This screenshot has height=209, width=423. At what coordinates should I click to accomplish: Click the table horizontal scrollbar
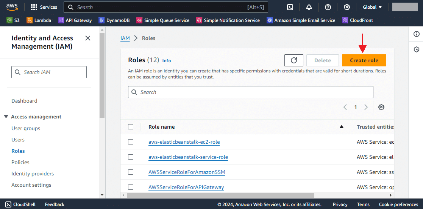[x=220, y=195]
